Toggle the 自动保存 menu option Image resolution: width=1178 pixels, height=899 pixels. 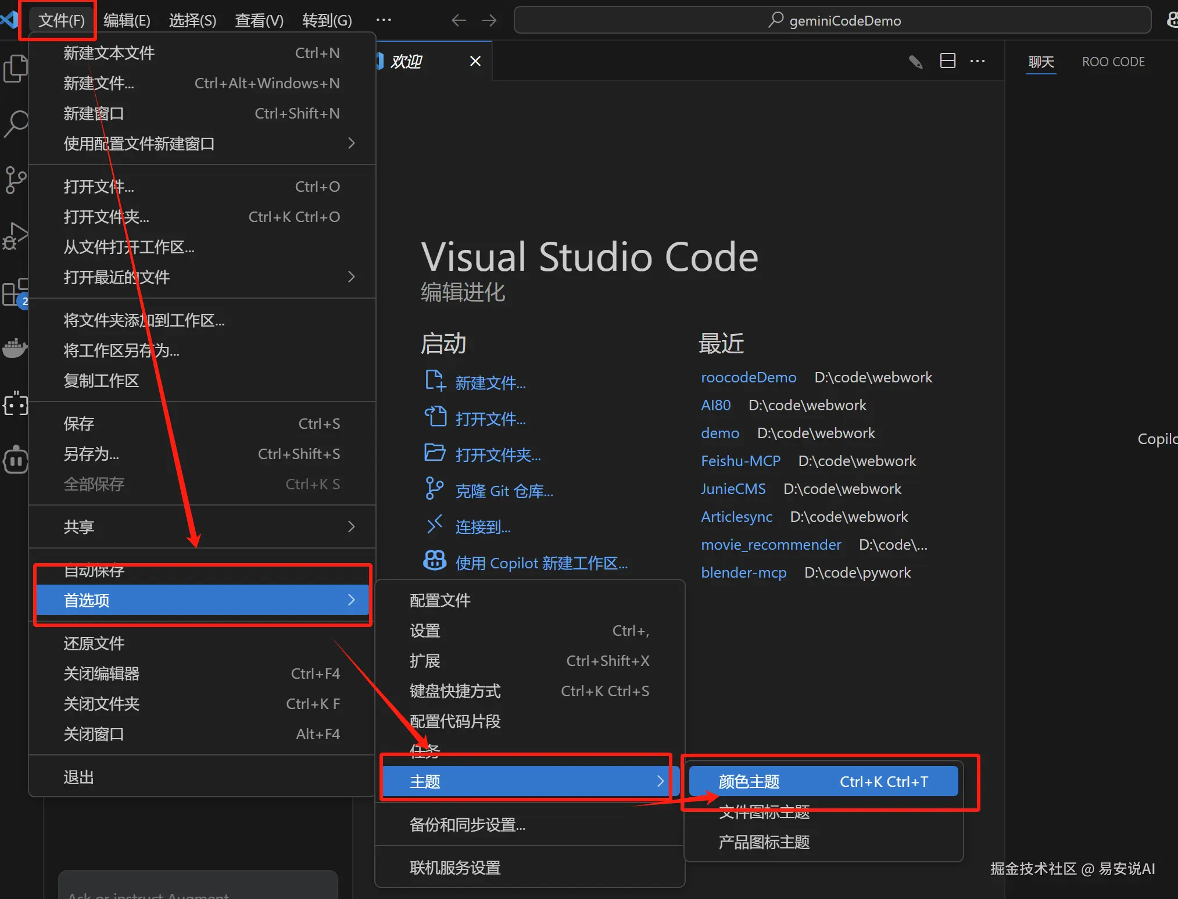point(94,571)
